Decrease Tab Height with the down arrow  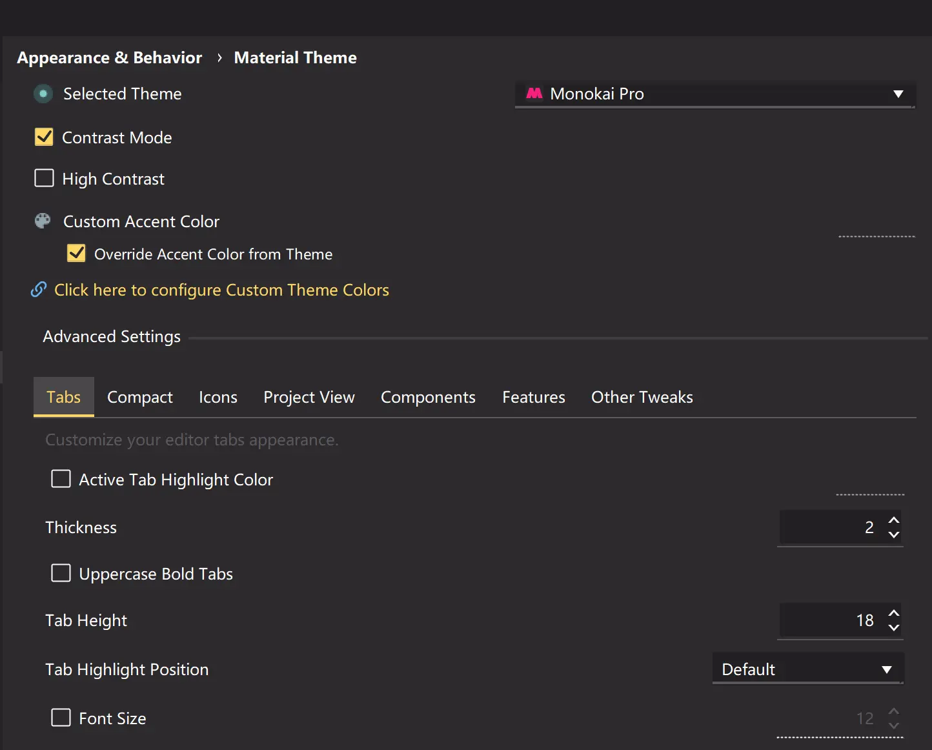click(x=894, y=627)
